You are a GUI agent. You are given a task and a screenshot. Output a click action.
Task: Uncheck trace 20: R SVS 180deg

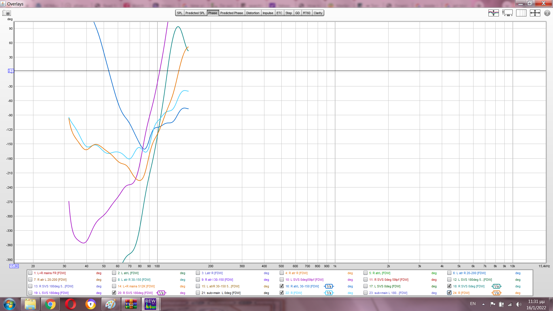point(114,293)
